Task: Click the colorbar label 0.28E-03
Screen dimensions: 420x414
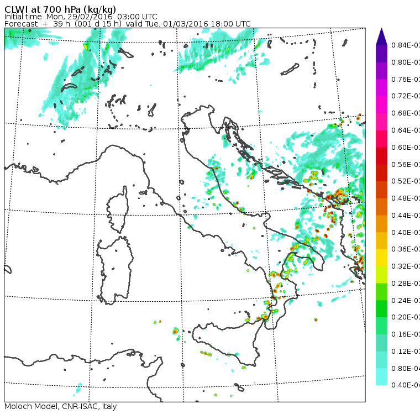Action: 406,284
